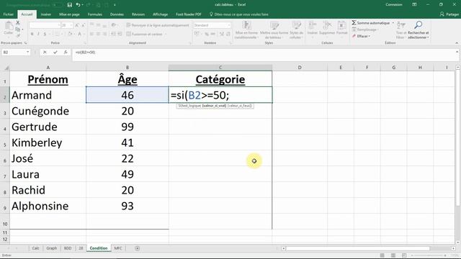Open the font size dropdown

coord(71,25)
